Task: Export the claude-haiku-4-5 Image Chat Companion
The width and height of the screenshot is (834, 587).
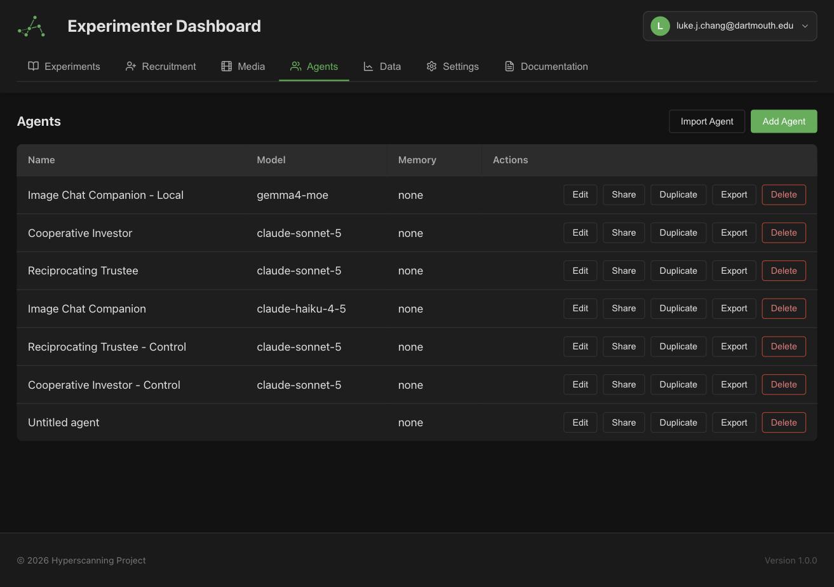Action: 734,309
